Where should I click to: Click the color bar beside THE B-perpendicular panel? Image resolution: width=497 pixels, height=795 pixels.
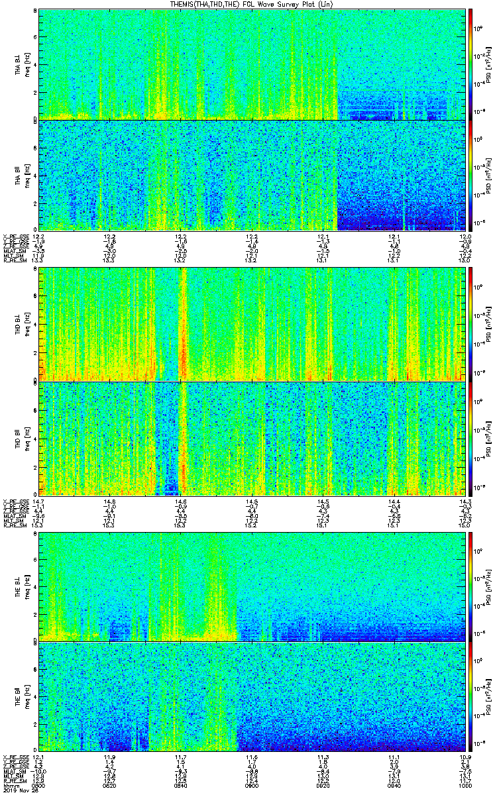tap(470, 587)
